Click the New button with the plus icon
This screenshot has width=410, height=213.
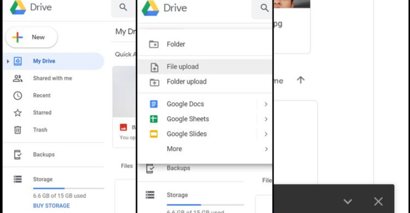point(32,38)
